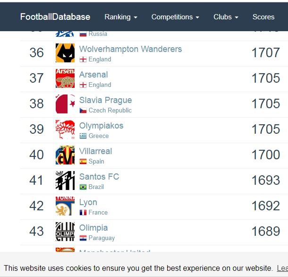
Task: Click the Arsenal club crest
Action: (65, 78)
